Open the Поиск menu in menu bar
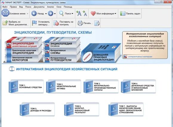Screen dimensions: 173x127 click(x=28, y=7)
